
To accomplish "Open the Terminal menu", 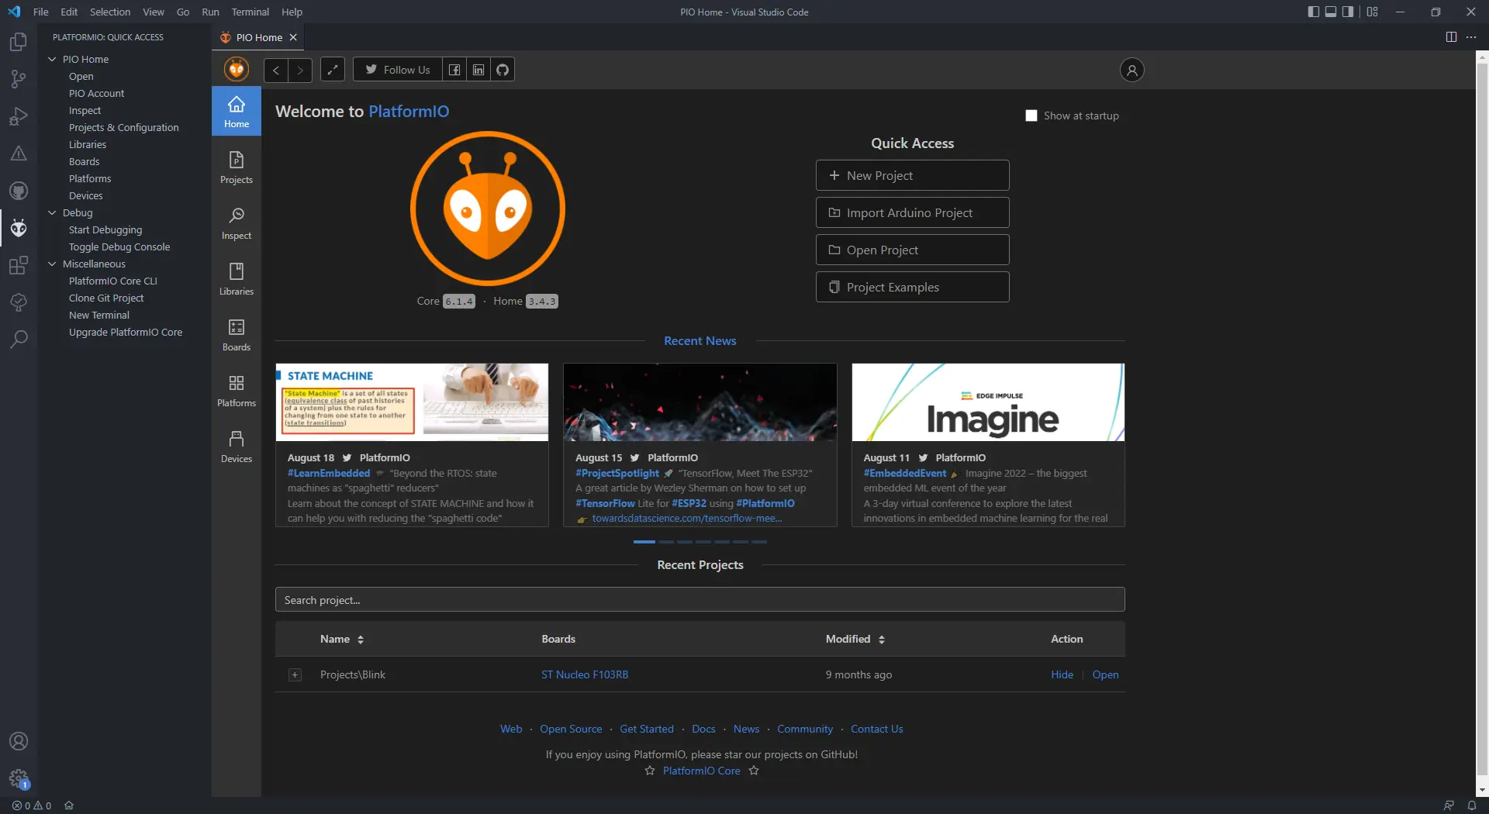I will coord(250,12).
